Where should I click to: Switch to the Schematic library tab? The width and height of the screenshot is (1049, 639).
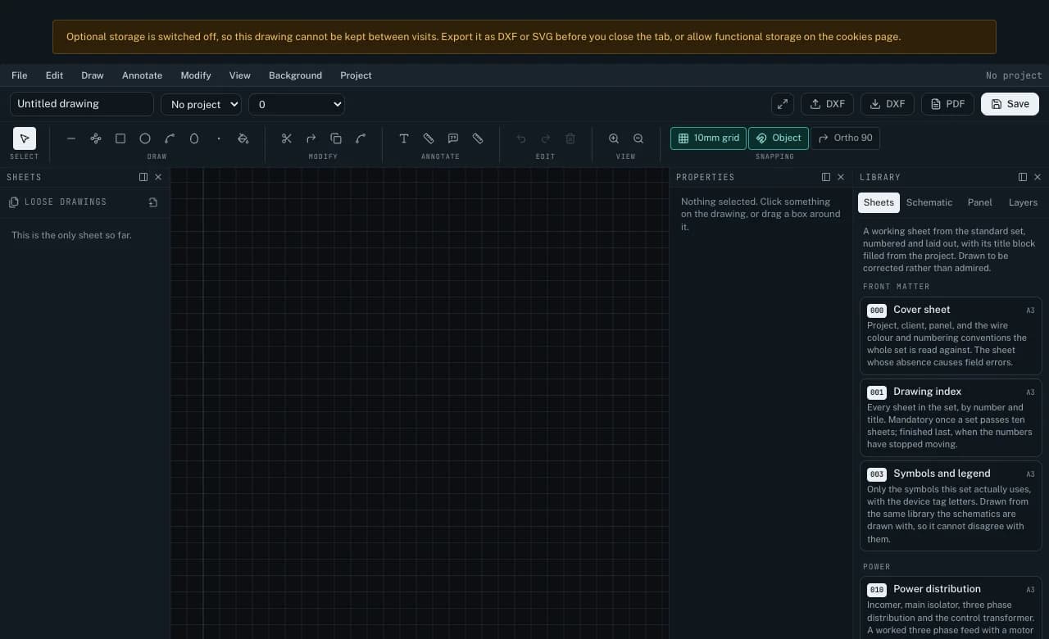point(929,202)
